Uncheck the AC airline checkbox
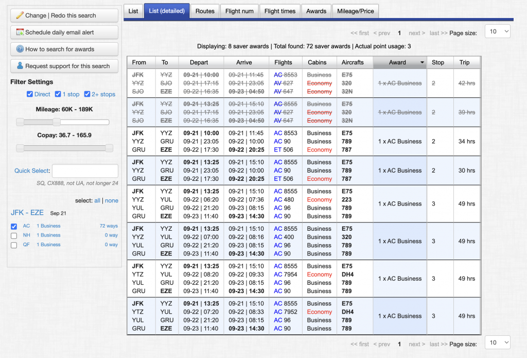The height and width of the screenshot is (358, 527). pos(14,226)
